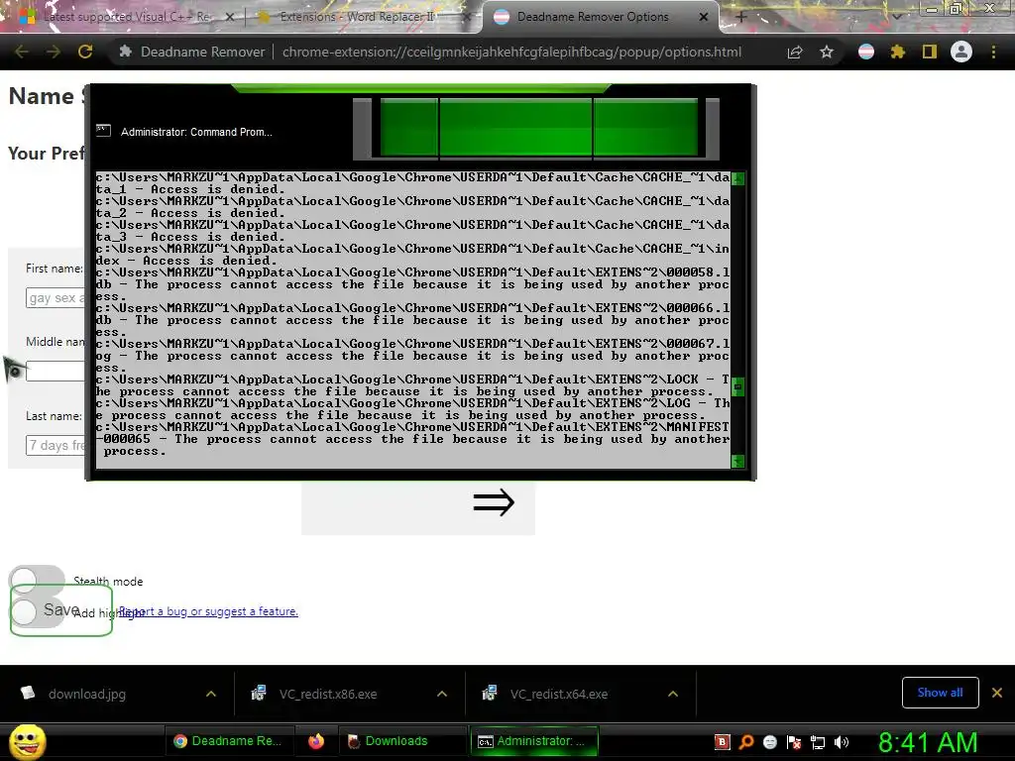Toggle the browser side panel icon

click(930, 52)
